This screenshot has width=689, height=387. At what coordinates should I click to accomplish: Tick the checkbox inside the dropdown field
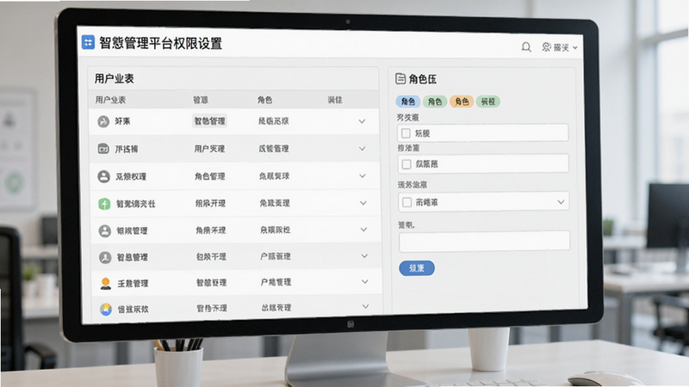(x=407, y=202)
